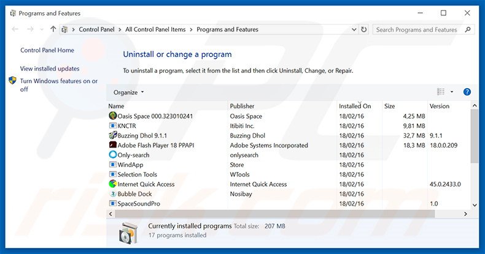Image resolution: width=485 pixels, height=254 pixels.
Task: Expand recent locations arrow near navigation buttons
Action: pyautogui.click(x=41, y=29)
